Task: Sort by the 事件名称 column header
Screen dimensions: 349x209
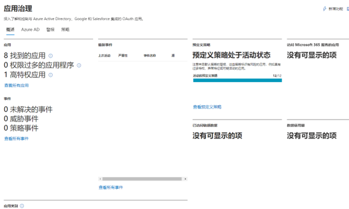Action: pos(150,55)
